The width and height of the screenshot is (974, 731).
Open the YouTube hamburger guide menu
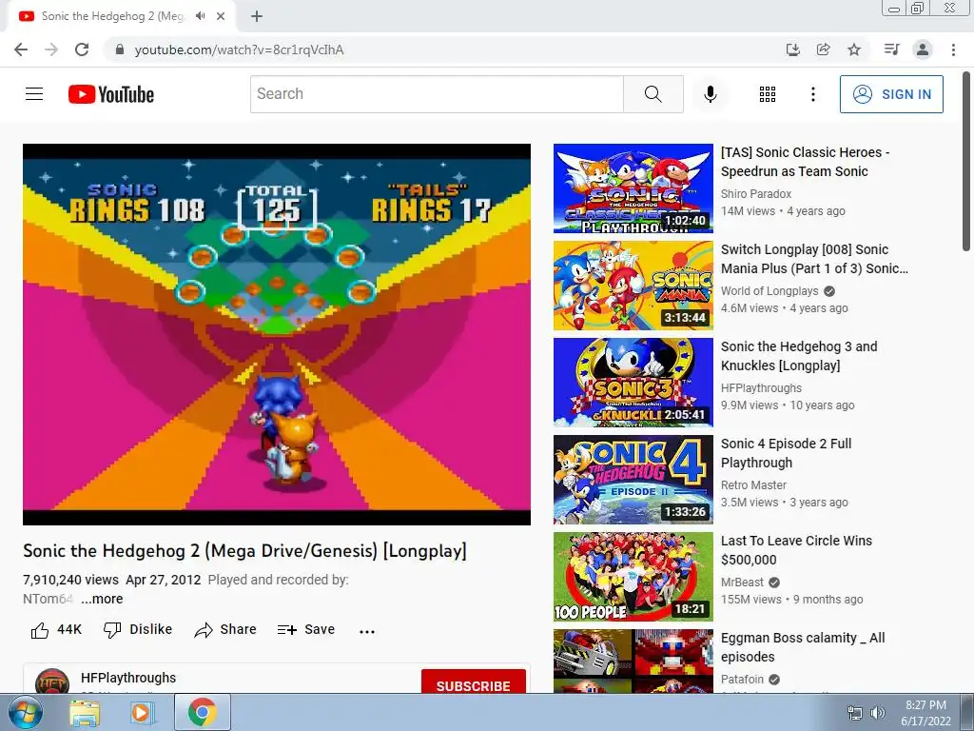coord(34,94)
